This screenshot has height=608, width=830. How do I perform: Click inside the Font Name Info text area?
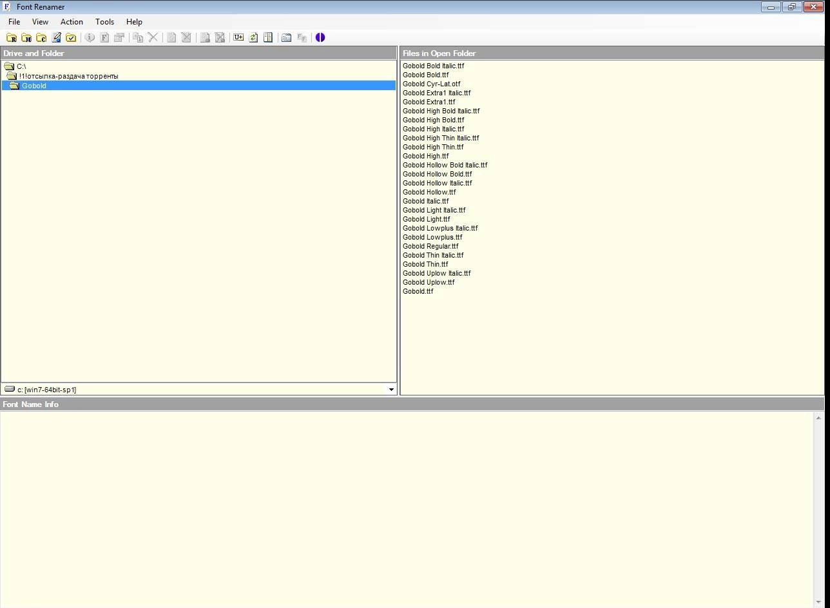click(407, 509)
